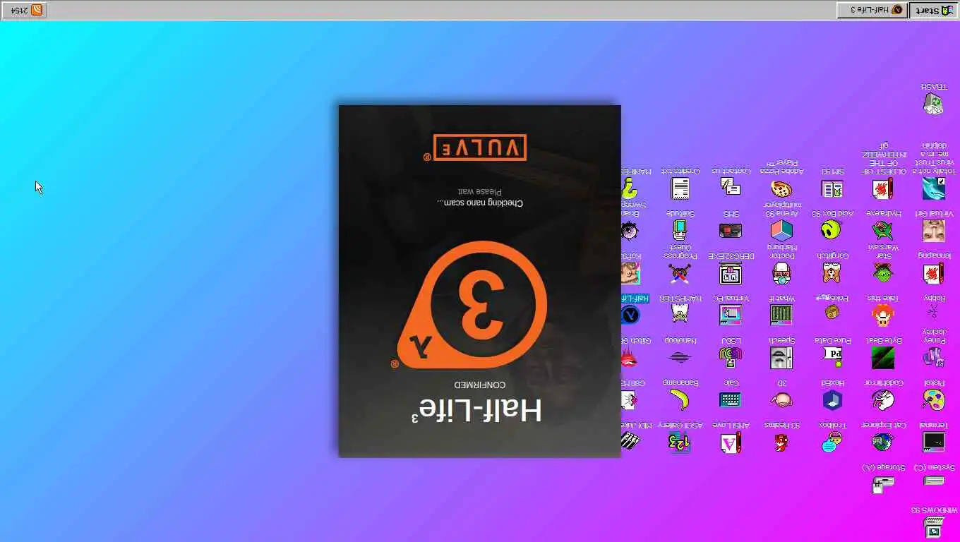Open the Contact us icon
This screenshot has width=960, height=542.
coord(730,186)
